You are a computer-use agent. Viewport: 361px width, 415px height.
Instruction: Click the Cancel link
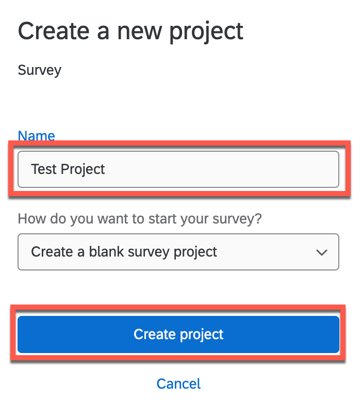click(178, 384)
